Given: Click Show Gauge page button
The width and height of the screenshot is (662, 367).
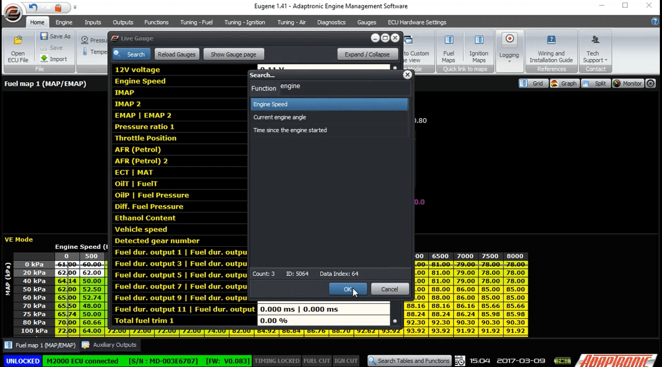Looking at the screenshot, I should coord(233,54).
